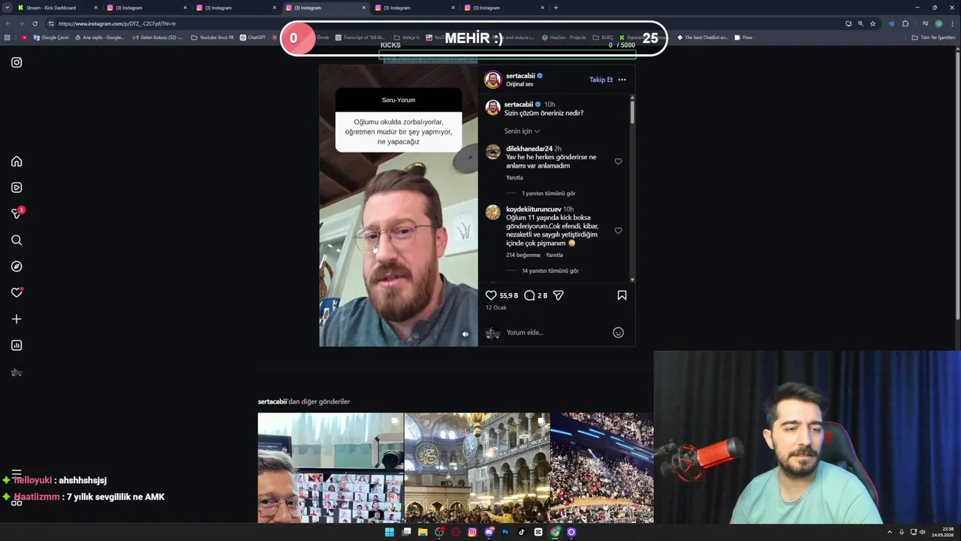This screenshot has height=541, width=961.
Task: Click 'Yanıtla' under koydekiituruncuev's comment
Action: click(x=554, y=255)
